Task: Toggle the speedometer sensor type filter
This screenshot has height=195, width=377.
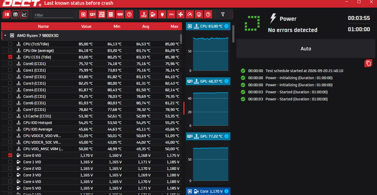Action: coord(190,14)
